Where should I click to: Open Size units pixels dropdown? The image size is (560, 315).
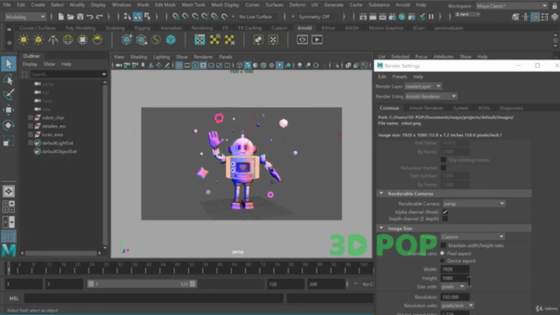(452, 286)
